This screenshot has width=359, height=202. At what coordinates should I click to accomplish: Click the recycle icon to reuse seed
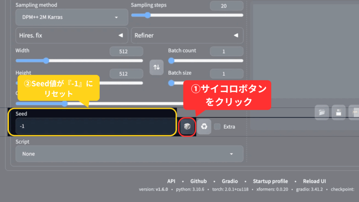(x=204, y=126)
